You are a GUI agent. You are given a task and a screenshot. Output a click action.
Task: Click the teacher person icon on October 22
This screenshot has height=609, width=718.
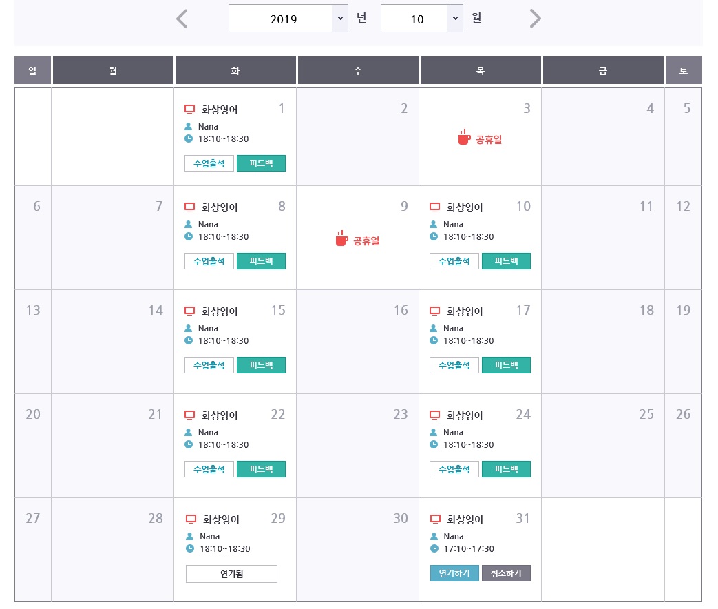[189, 433]
